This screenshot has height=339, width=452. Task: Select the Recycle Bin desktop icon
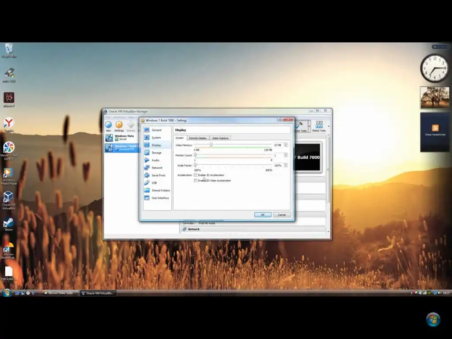point(9,51)
